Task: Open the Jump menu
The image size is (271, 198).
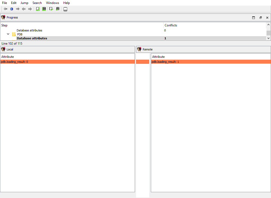Action: [x=24, y=3]
